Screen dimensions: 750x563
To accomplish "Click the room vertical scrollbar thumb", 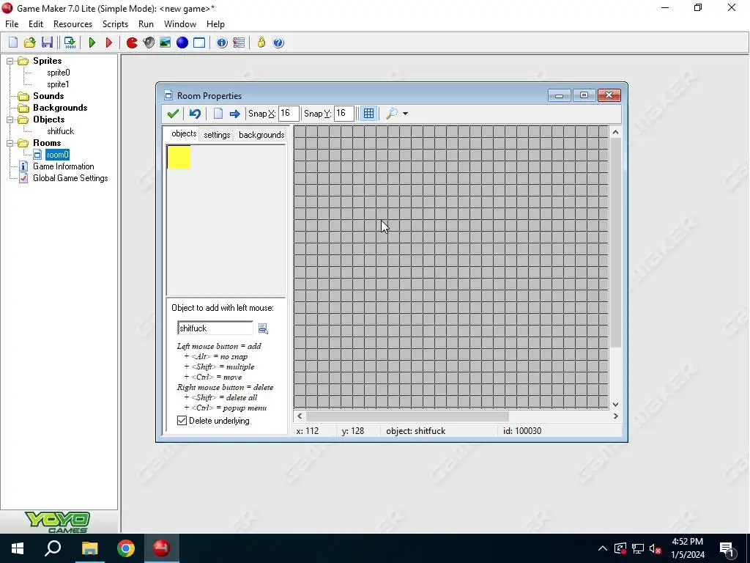I will click(615, 243).
